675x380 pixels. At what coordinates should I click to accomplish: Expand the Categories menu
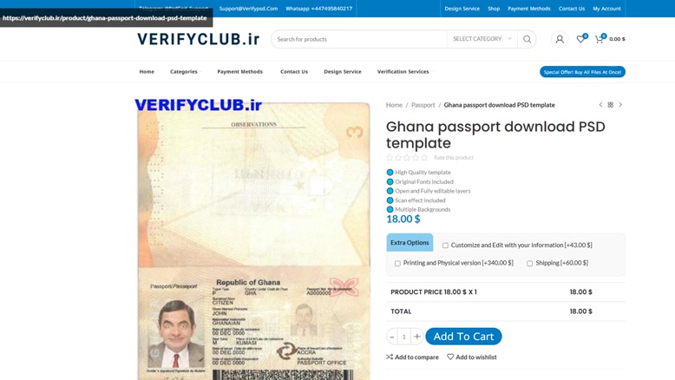pos(185,72)
